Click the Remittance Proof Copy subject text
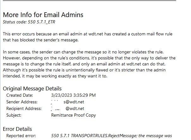Viewport: 191px width, 140px height. pyautogui.click(x=73, y=115)
